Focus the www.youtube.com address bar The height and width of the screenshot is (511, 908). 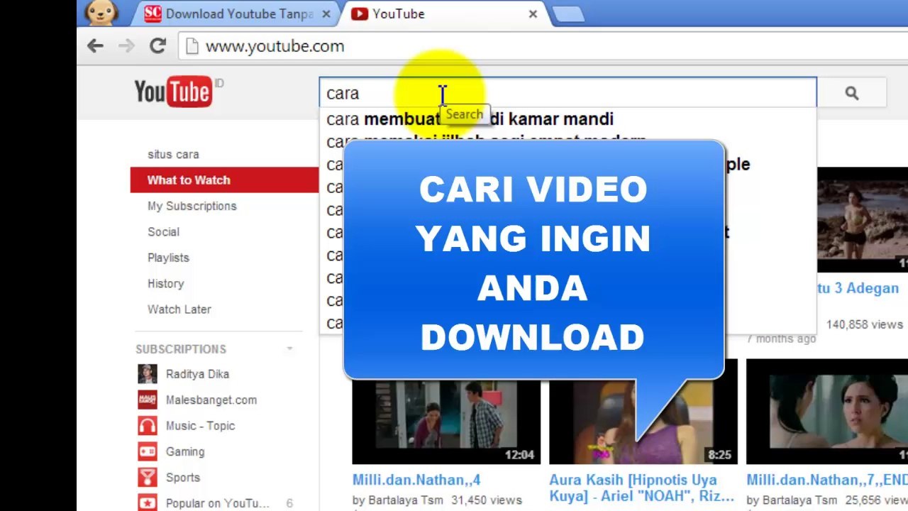coord(543,46)
